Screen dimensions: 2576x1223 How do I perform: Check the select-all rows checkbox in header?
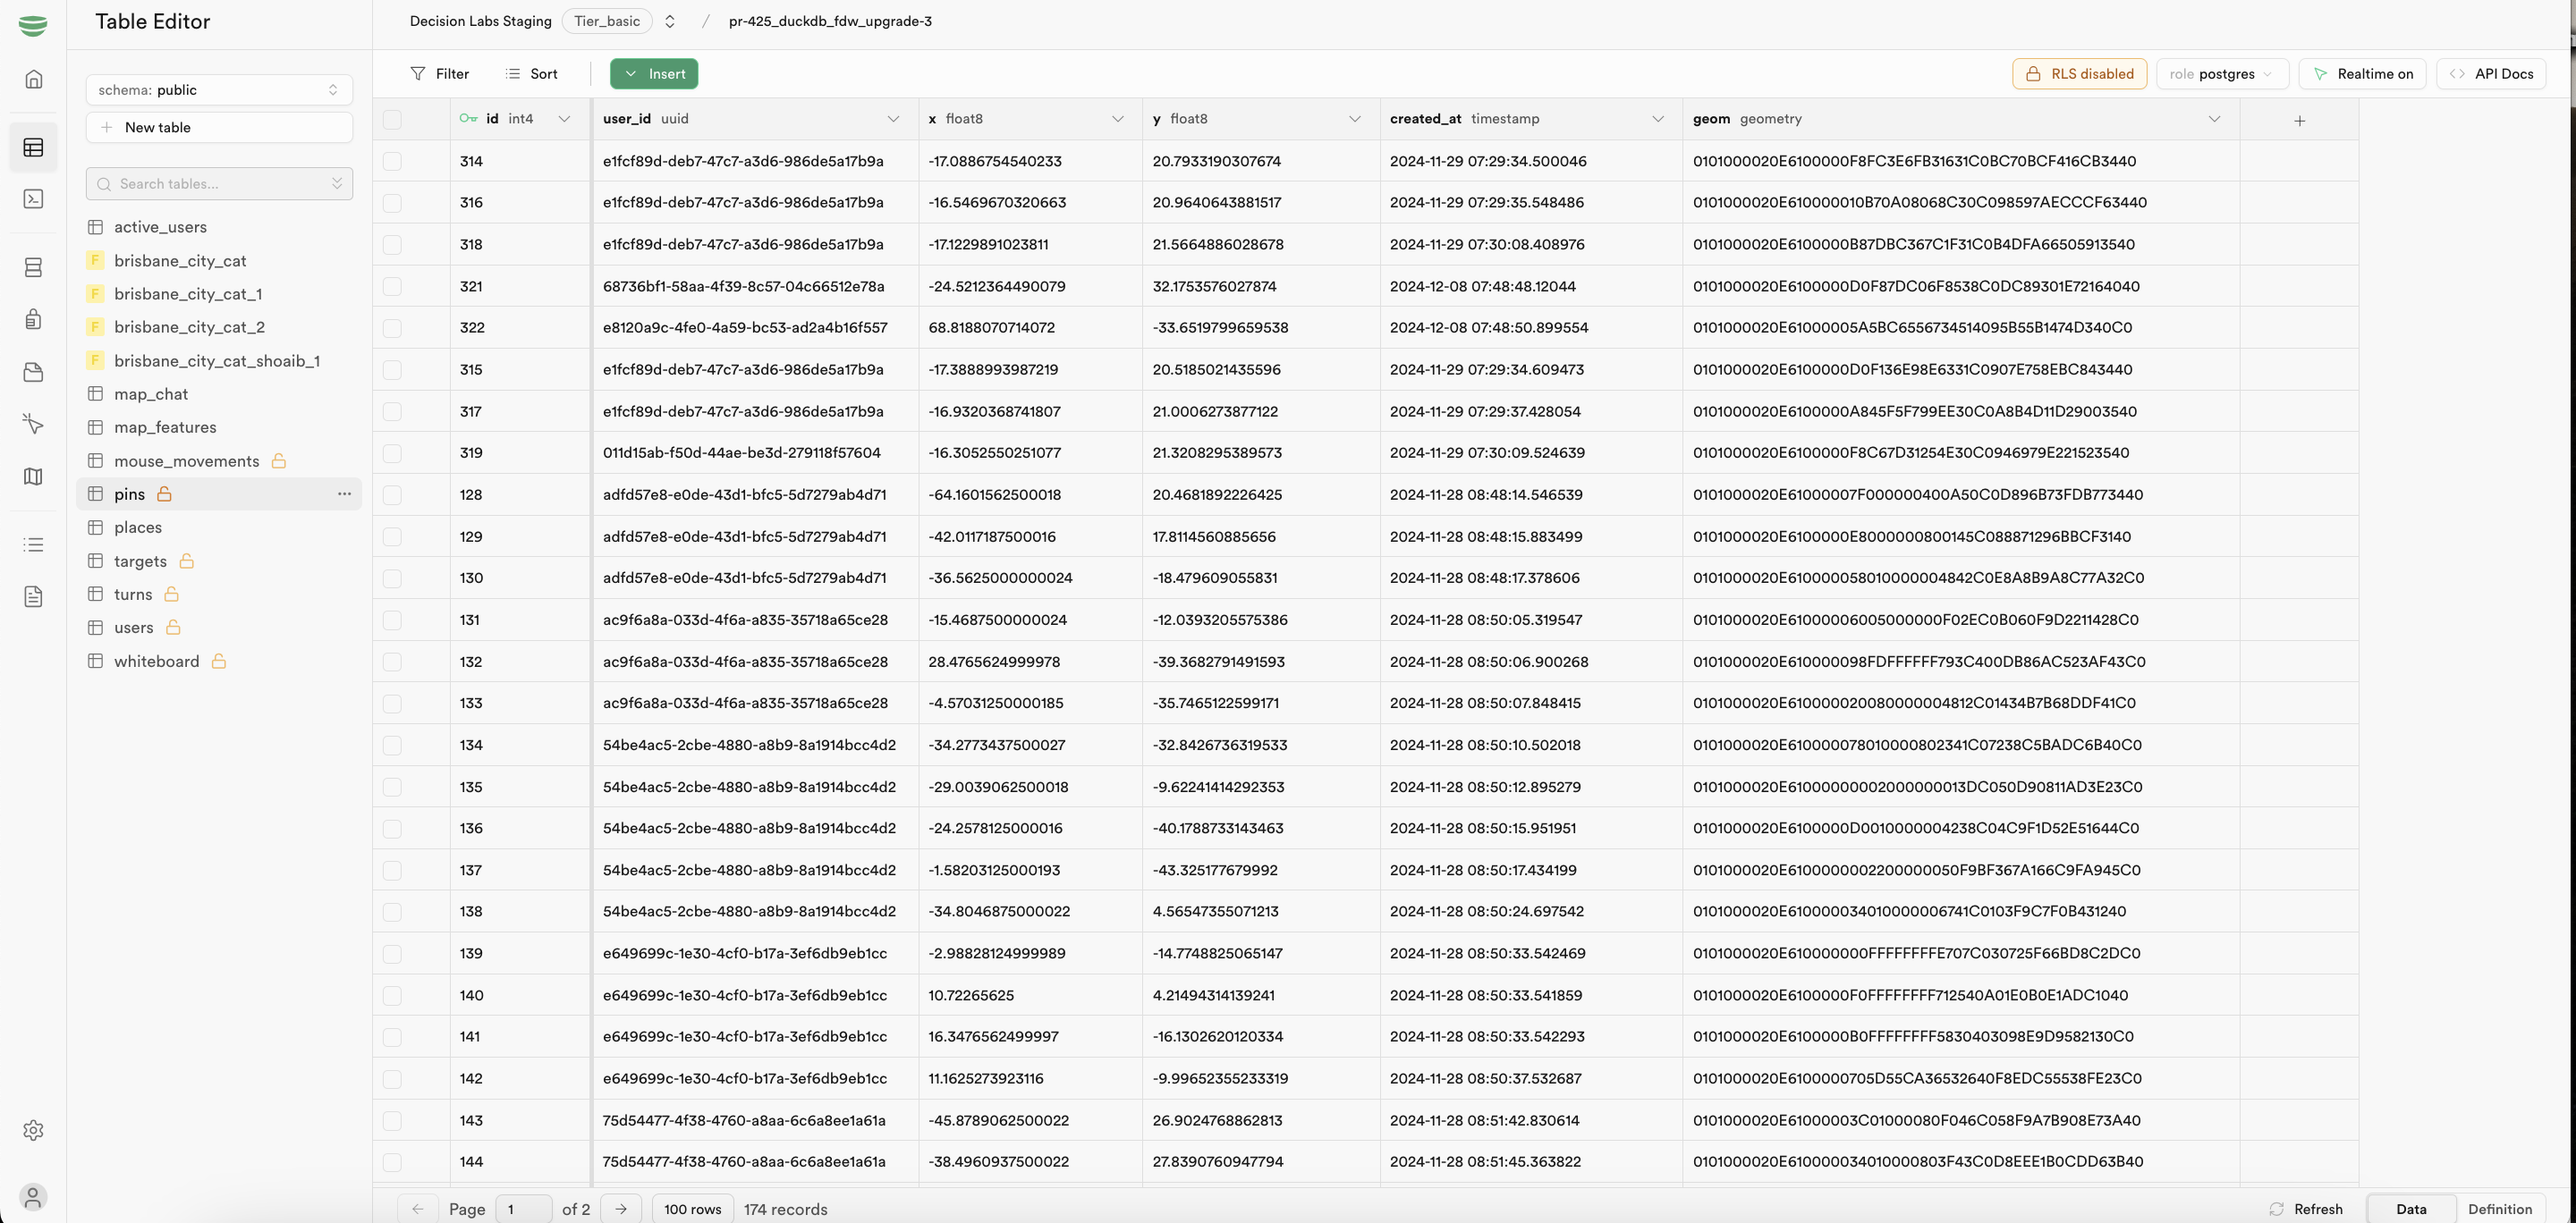(392, 119)
